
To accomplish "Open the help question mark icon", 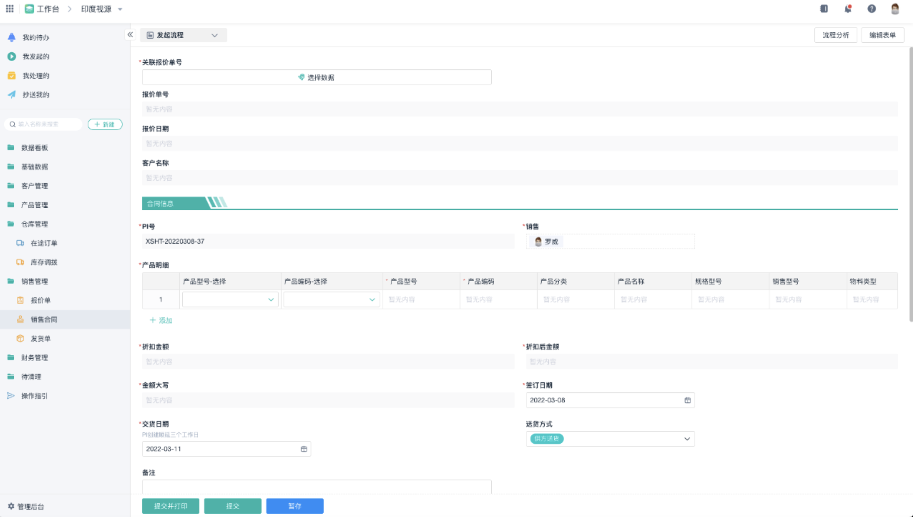I will (871, 9).
